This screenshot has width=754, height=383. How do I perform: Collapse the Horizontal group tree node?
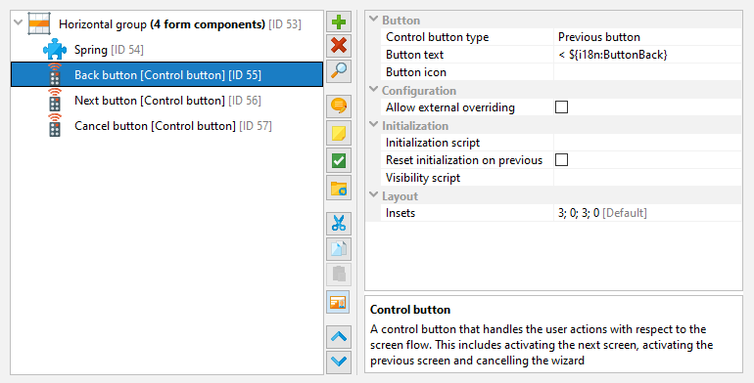click(x=19, y=22)
